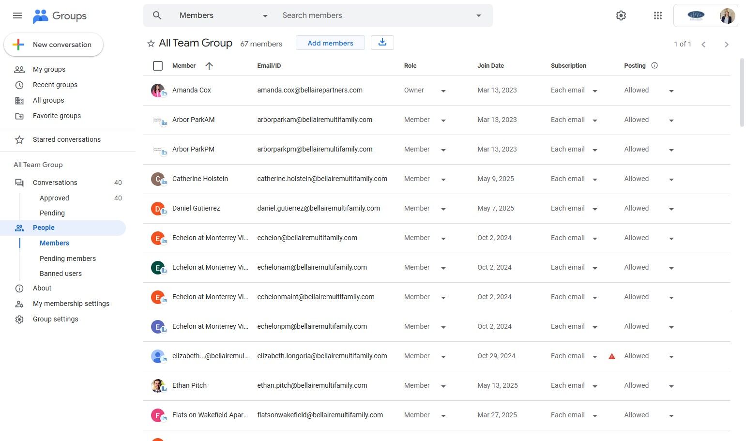Screen dimensions: 746x441
Task: Star the All Team Group
Action: [151, 44]
